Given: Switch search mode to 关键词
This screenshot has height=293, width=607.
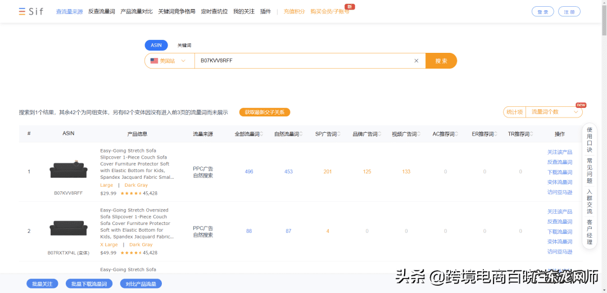Looking at the screenshot, I should coord(184,46).
